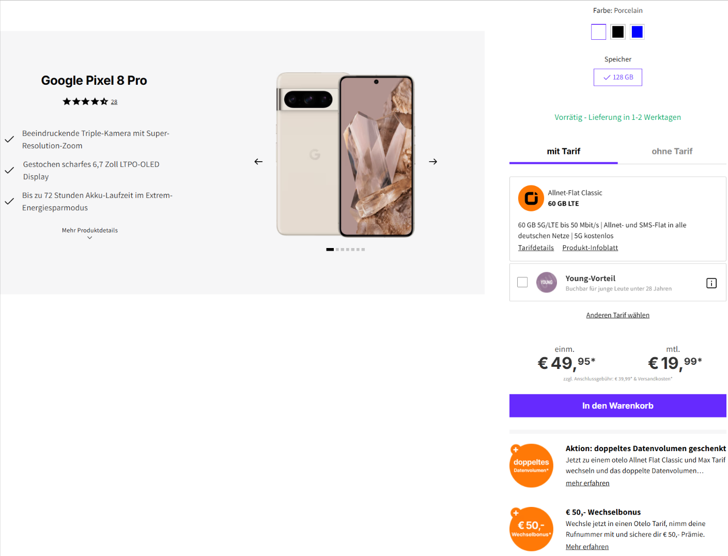Switch to the ohne Tarif tab

(x=672, y=151)
